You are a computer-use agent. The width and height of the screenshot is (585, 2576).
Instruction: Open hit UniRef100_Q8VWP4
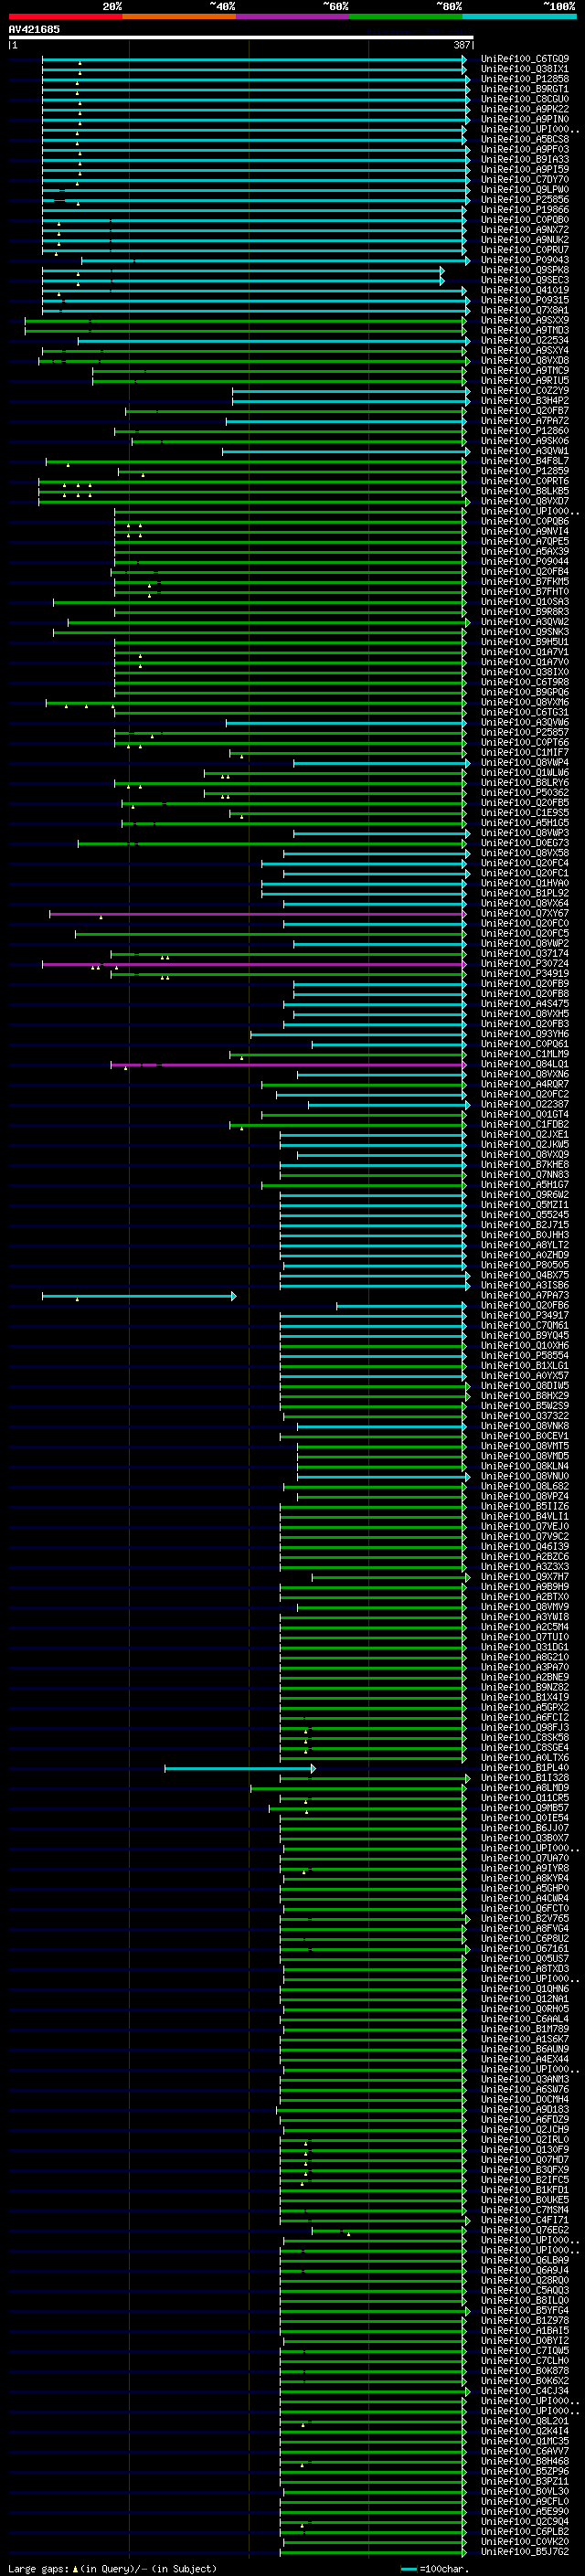(x=524, y=762)
